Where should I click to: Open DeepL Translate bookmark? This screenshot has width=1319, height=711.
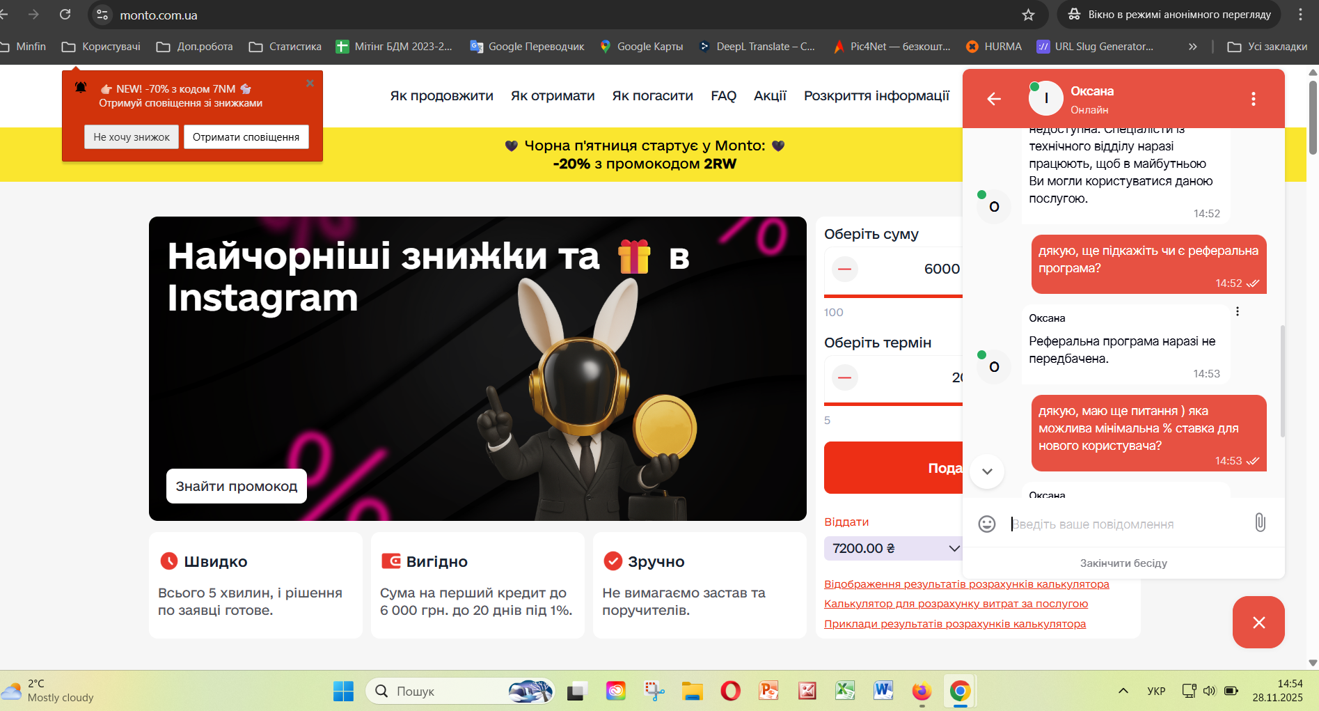757,47
